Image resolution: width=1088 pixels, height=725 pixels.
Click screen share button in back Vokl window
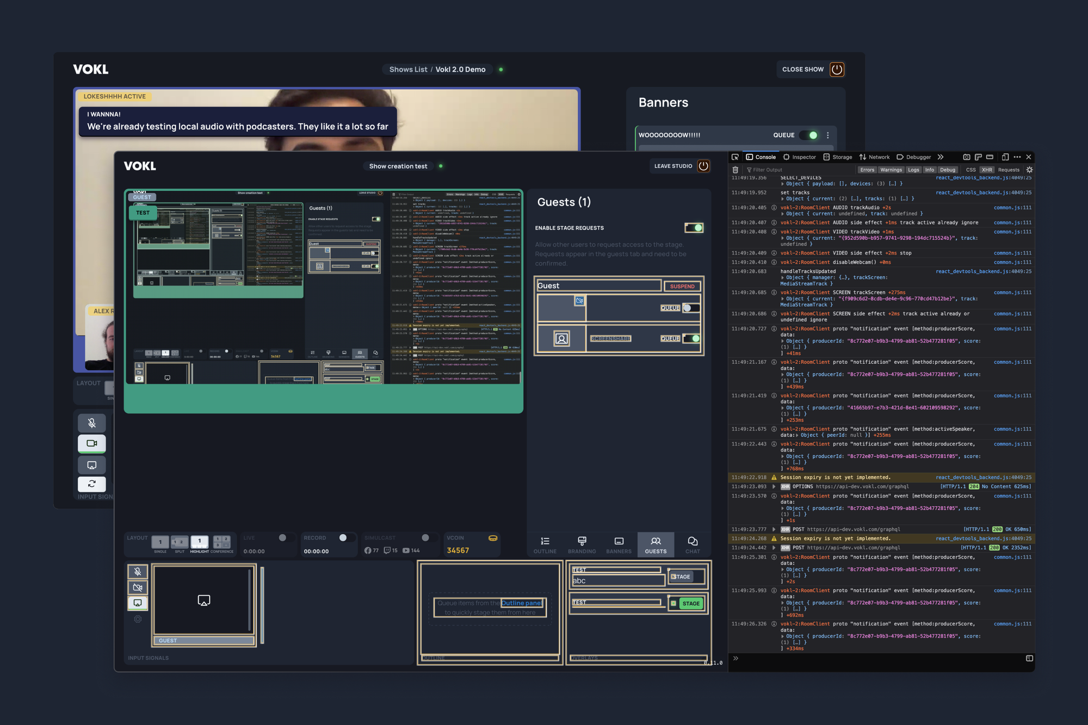(x=92, y=465)
